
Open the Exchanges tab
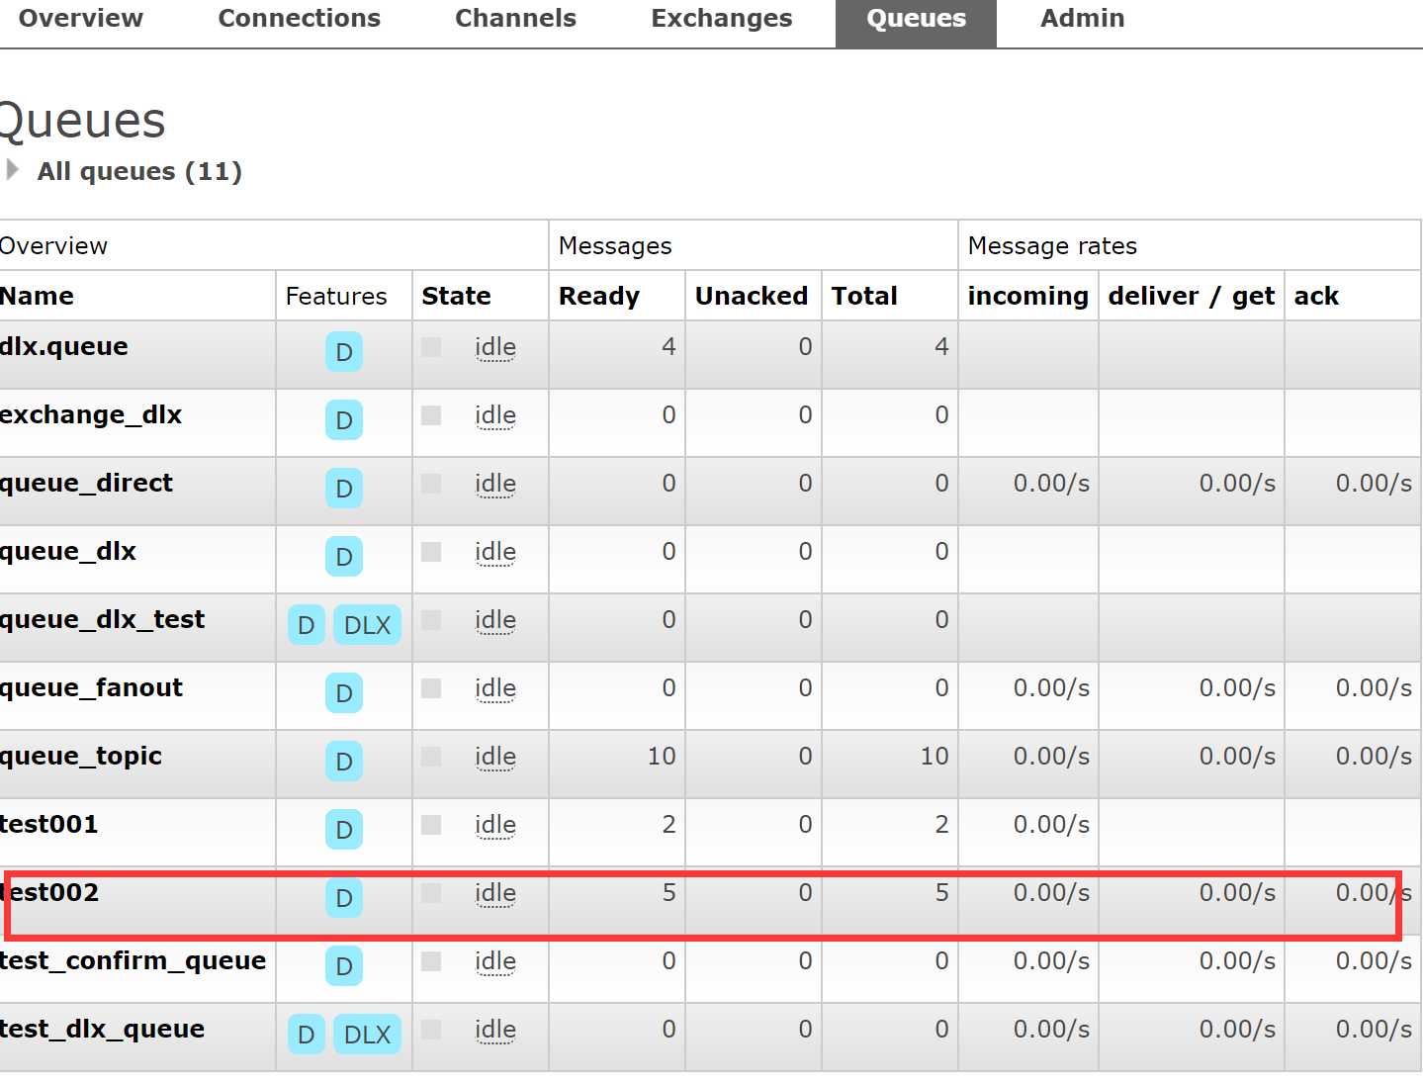click(x=722, y=19)
